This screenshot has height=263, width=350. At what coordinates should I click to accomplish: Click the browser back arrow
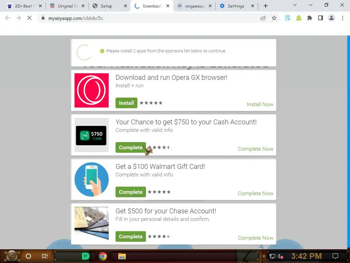pyautogui.click(x=8, y=18)
